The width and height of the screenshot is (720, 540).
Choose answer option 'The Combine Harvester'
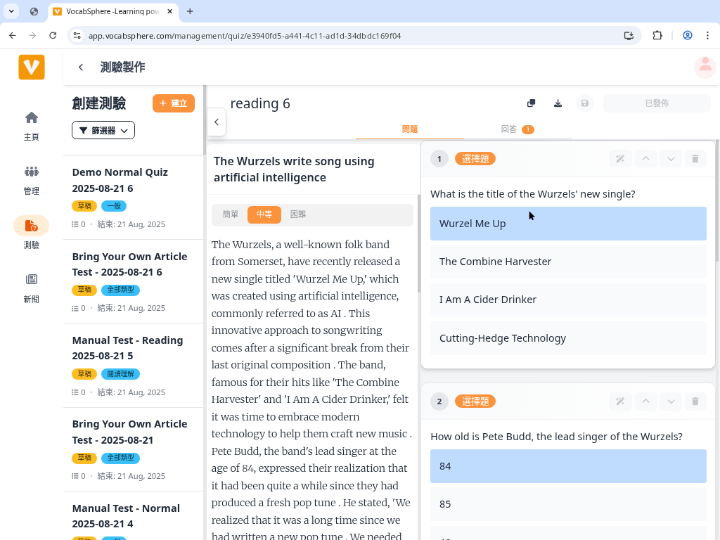[568, 261]
